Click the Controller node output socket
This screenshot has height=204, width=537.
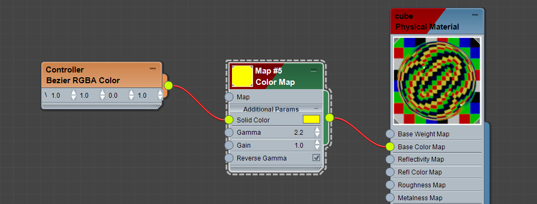point(168,85)
